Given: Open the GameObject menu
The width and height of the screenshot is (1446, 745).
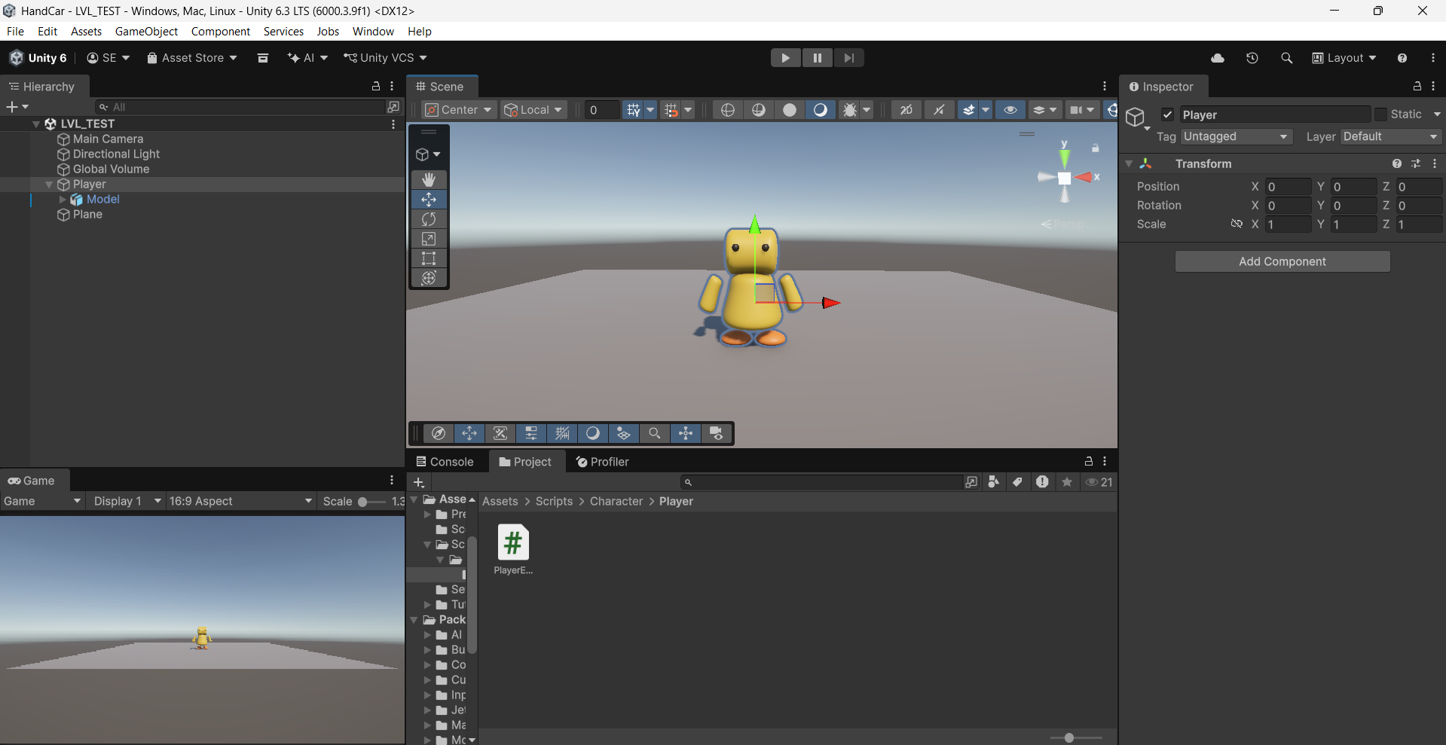Looking at the screenshot, I should click(146, 32).
